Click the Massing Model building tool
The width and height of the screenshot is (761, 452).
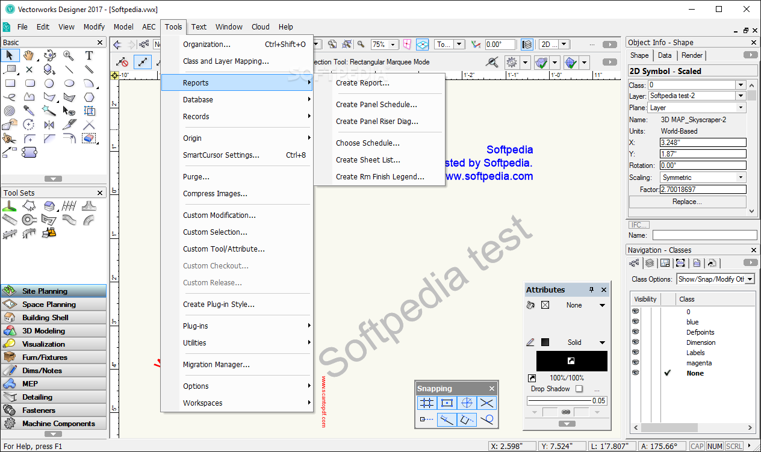pyautogui.click(x=49, y=206)
